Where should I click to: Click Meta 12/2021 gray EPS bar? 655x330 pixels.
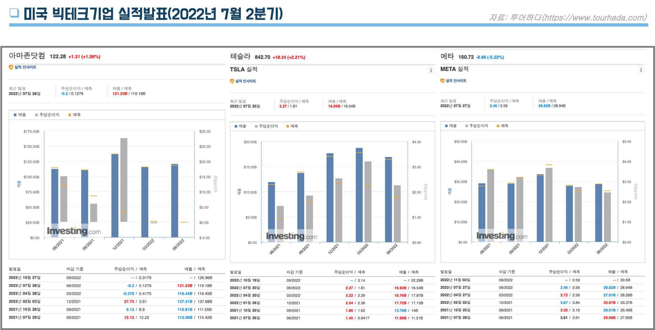coord(549,205)
